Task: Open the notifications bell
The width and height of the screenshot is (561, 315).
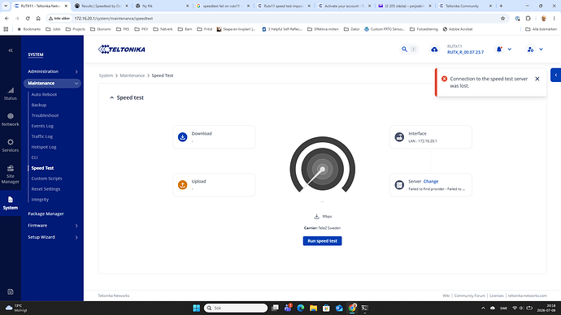Action: [498, 50]
